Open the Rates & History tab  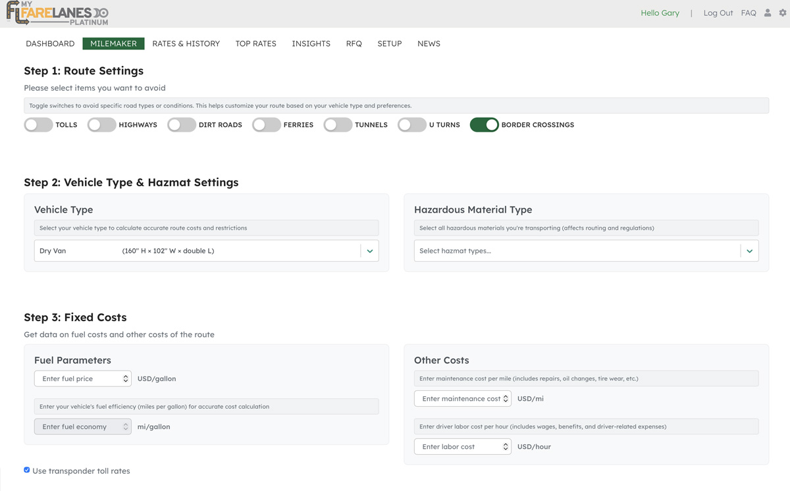[186, 43]
